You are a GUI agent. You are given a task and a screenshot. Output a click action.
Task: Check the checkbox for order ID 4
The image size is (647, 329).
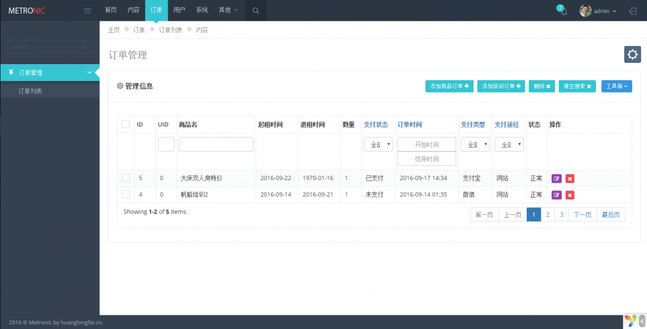126,194
